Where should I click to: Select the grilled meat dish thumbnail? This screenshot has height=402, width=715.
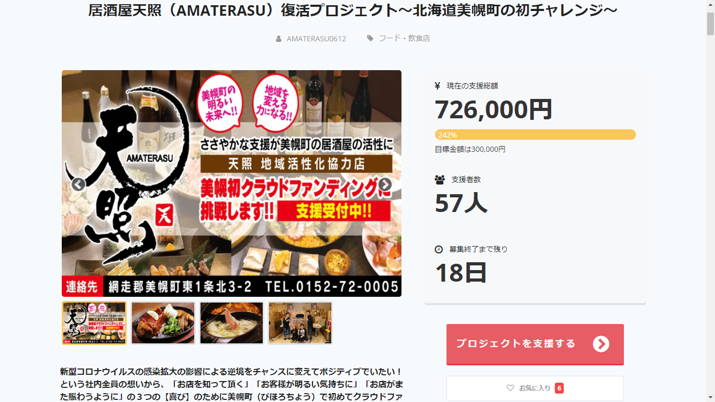point(163,323)
